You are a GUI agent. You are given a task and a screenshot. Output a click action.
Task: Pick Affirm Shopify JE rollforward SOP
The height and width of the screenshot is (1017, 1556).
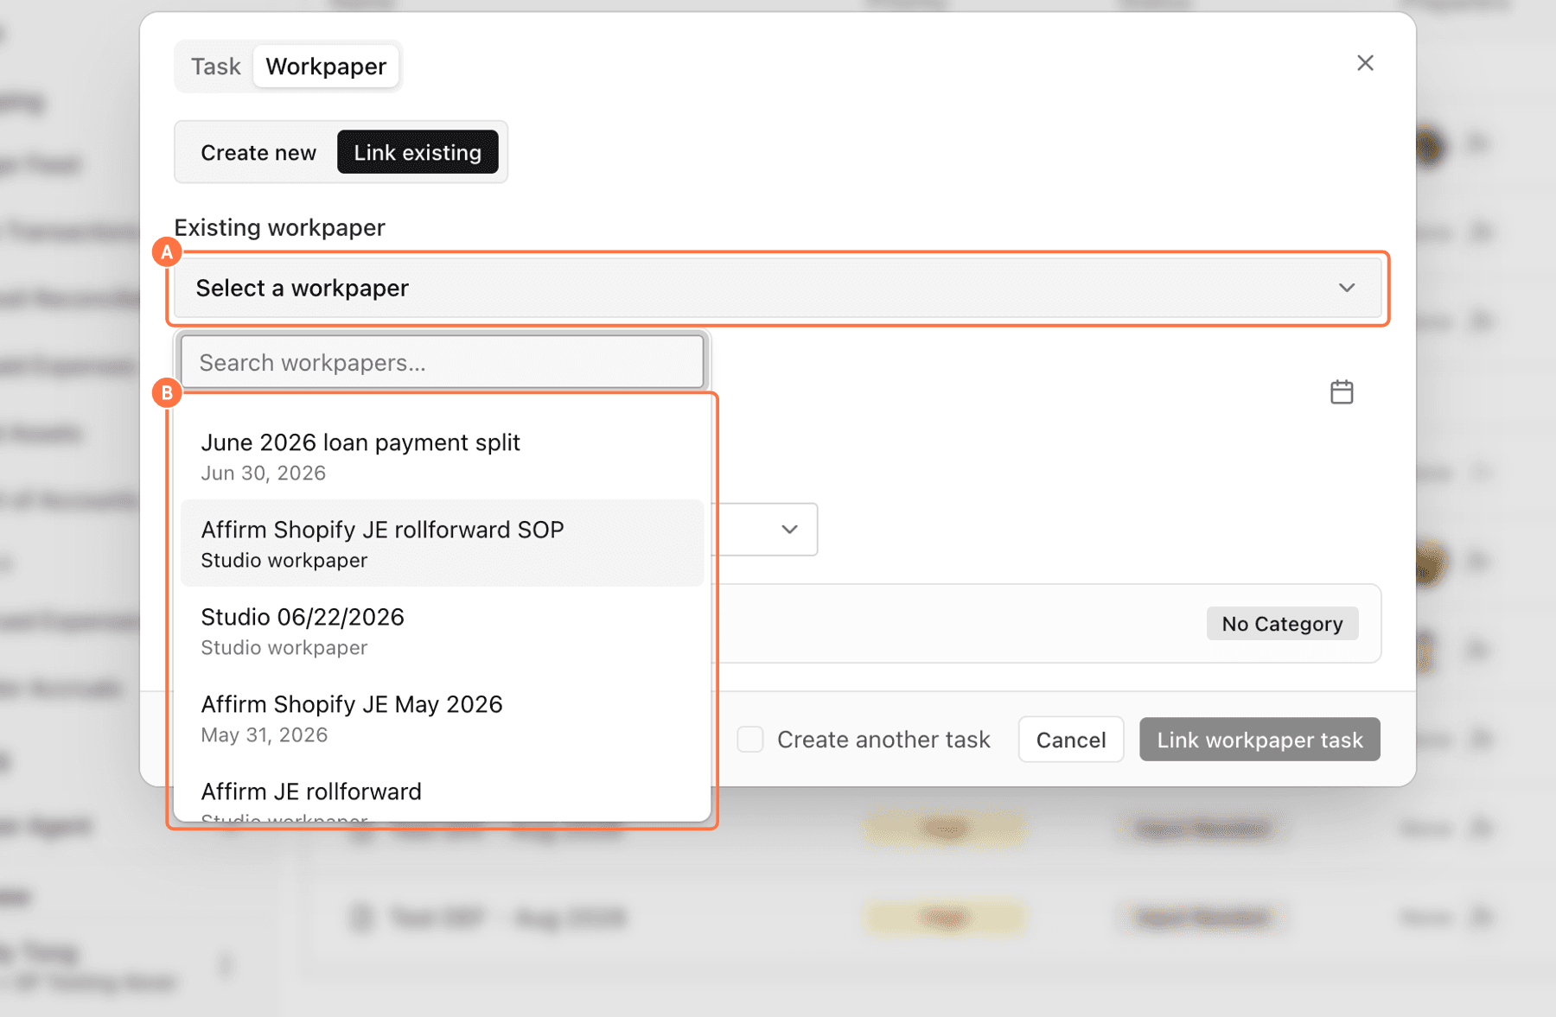pos(442,543)
